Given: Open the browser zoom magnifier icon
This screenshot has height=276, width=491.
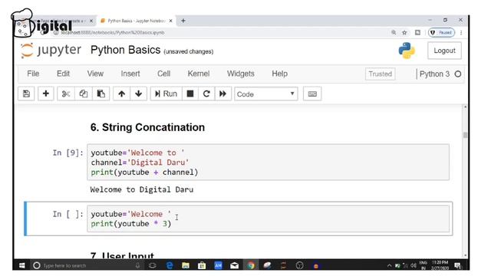Looking at the screenshot, I should tap(394, 32).
